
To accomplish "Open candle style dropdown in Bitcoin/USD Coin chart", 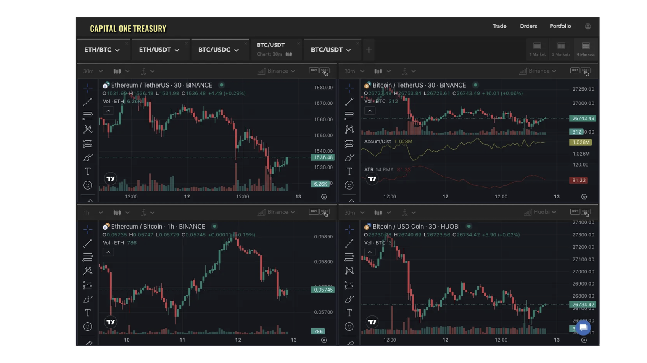I will (x=383, y=213).
